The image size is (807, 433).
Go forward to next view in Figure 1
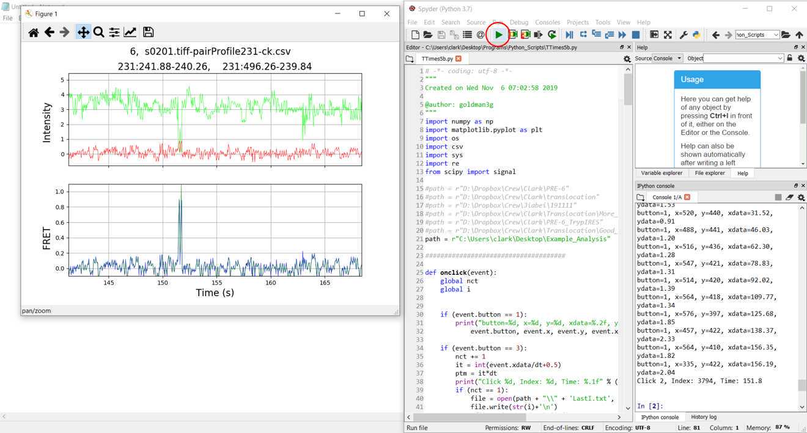[x=65, y=32]
